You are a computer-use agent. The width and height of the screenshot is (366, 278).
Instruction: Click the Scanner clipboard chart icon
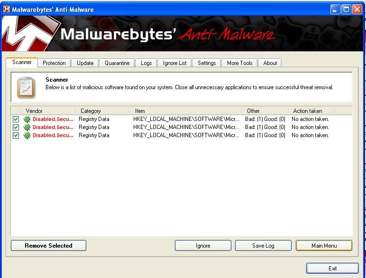click(26, 88)
